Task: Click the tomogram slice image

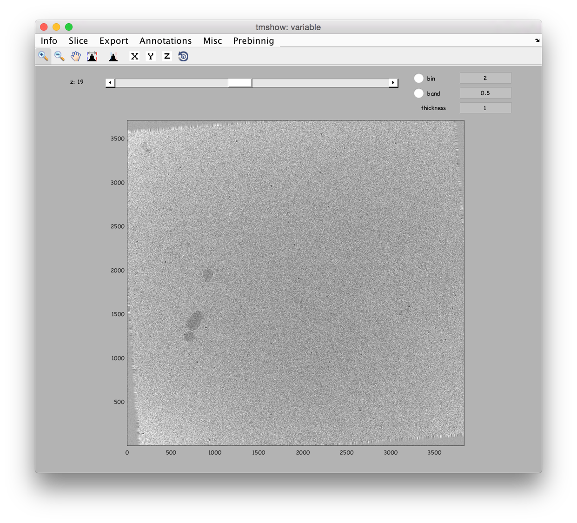Action: pyautogui.click(x=296, y=283)
